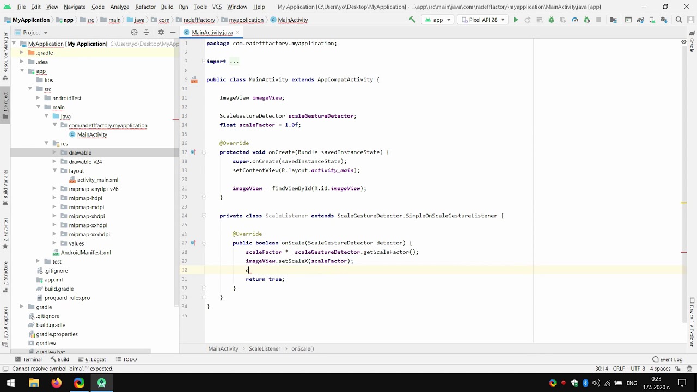Click the Windows Start button
697x392 pixels.
11,383
